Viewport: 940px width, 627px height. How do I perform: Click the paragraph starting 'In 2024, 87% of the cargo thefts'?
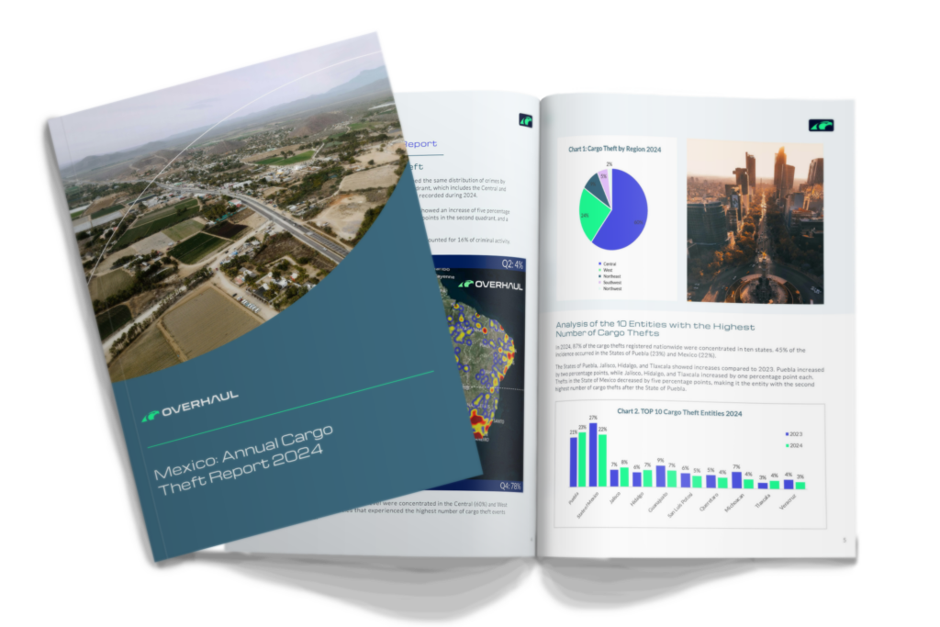[x=680, y=351]
